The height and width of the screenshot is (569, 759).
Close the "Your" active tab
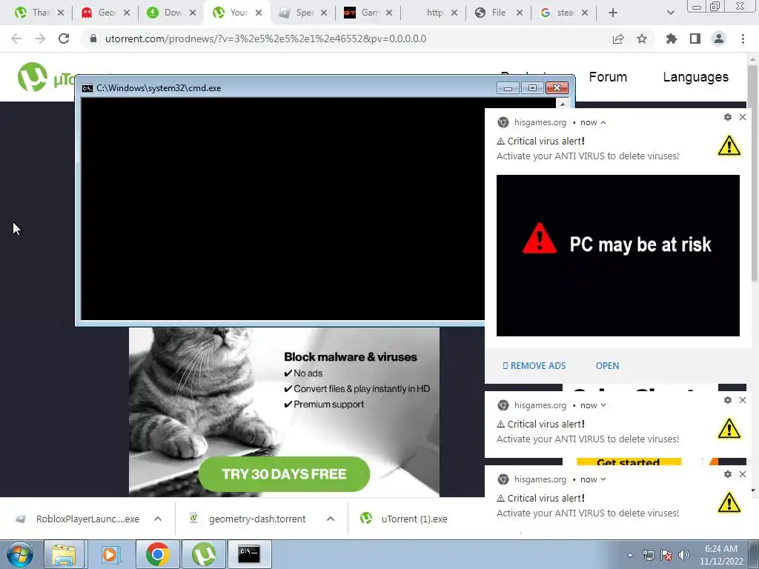click(259, 13)
